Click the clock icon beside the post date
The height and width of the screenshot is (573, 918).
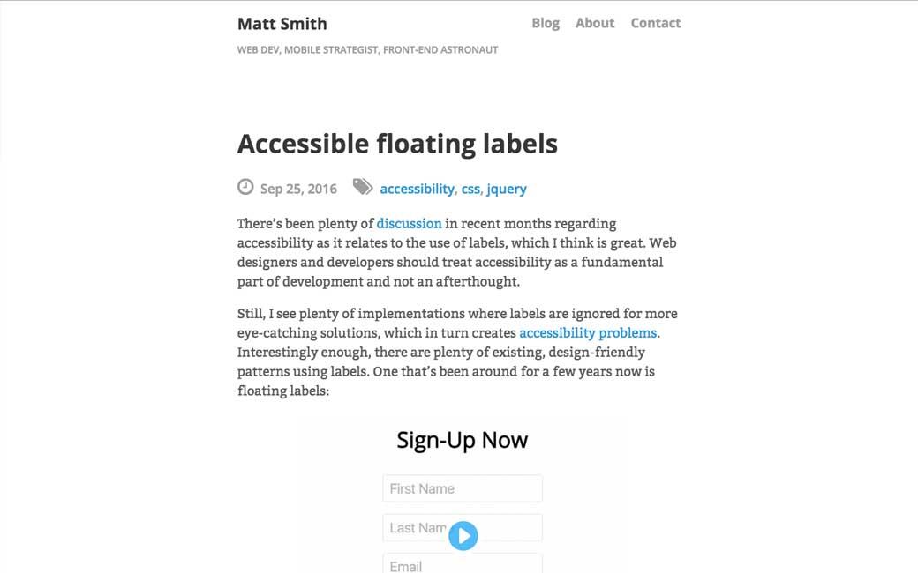[245, 187]
